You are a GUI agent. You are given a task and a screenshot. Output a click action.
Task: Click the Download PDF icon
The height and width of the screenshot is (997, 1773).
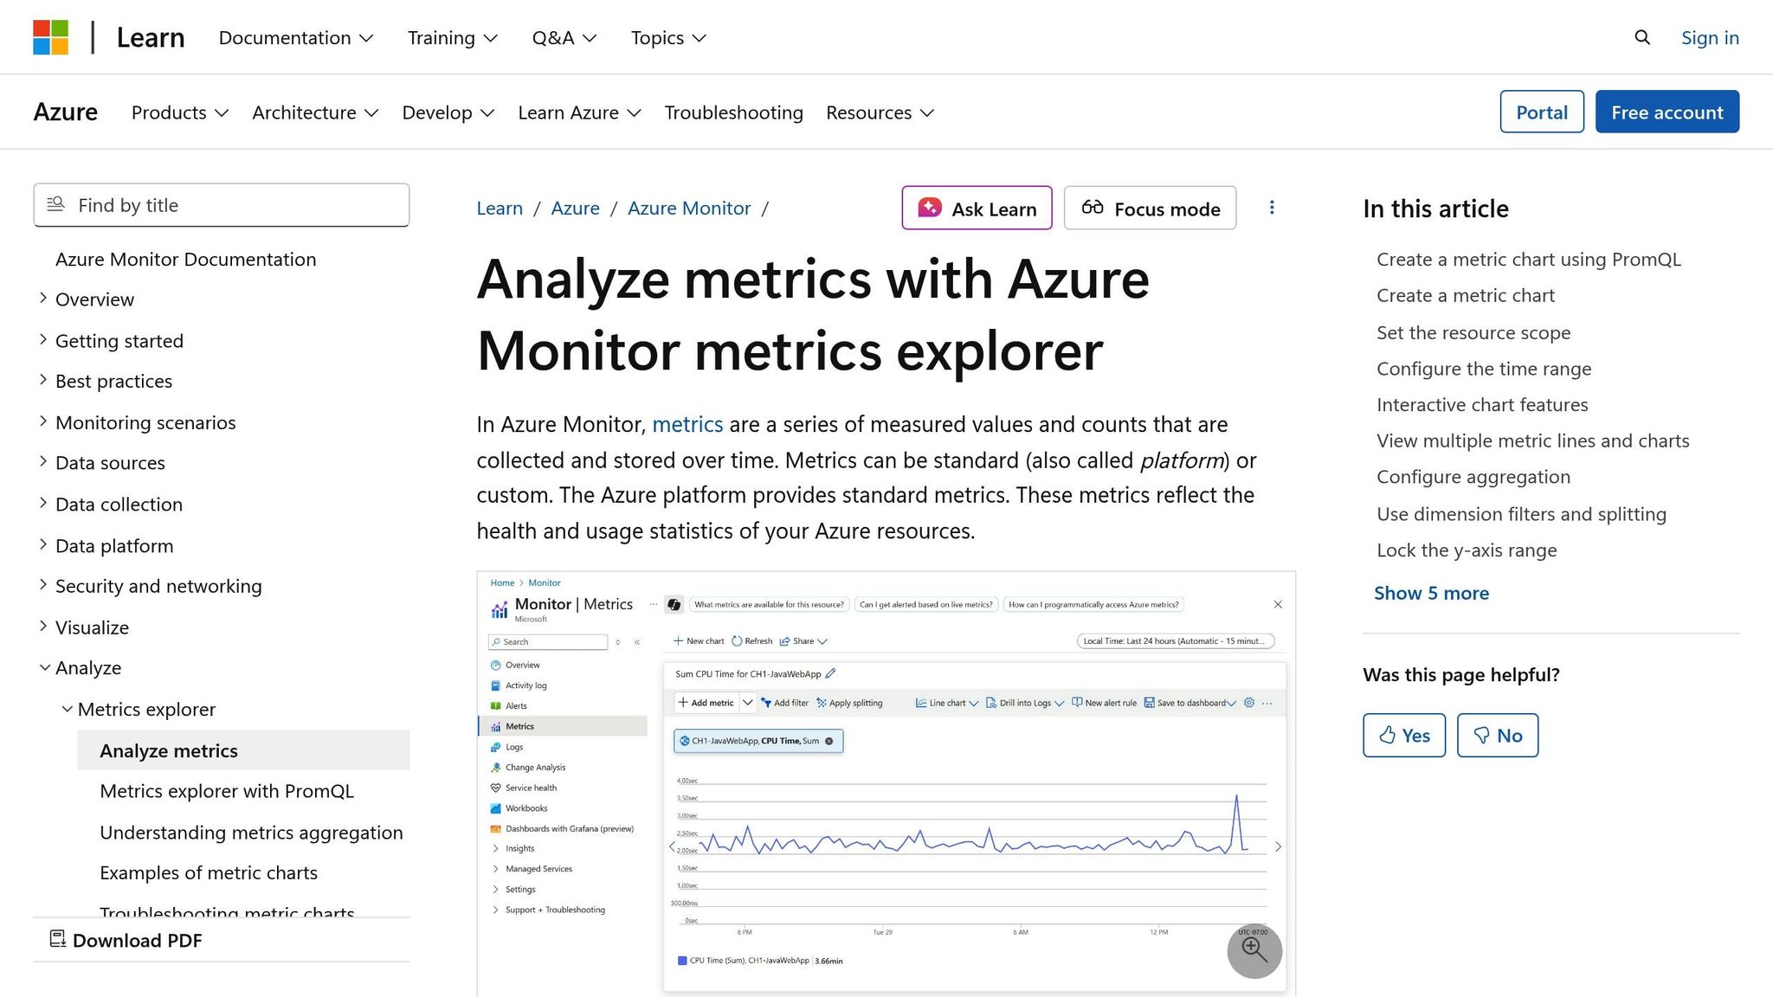click(x=57, y=940)
